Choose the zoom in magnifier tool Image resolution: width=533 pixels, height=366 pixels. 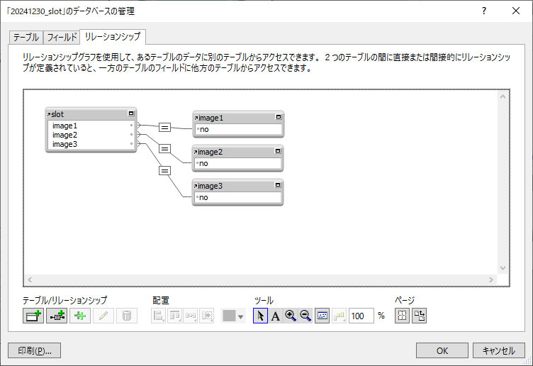click(x=291, y=316)
